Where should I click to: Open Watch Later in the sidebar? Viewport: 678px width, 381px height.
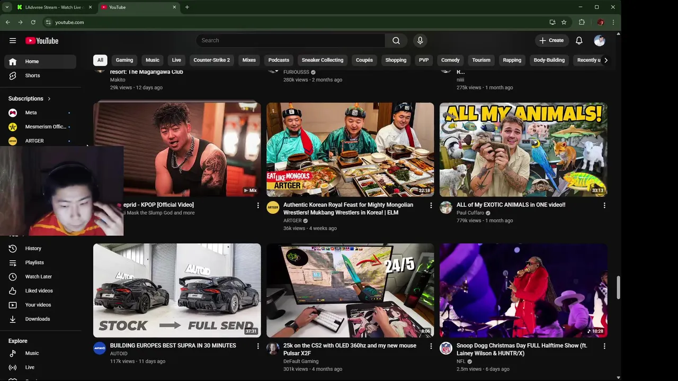coord(40,277)
